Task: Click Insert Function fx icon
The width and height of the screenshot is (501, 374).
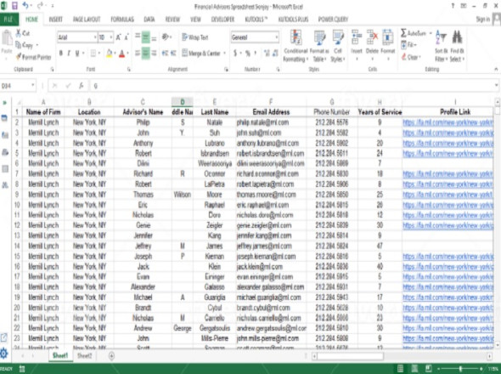Action: 82,85
